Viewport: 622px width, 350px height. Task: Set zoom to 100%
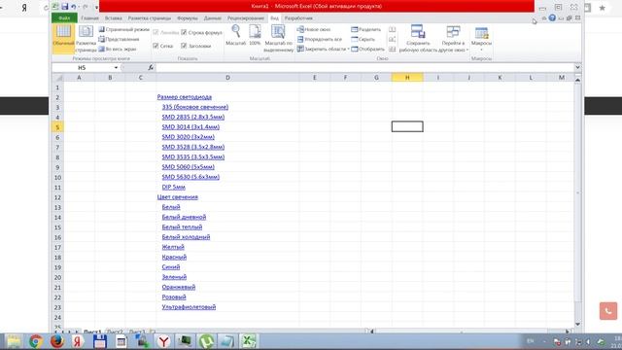pos(255,35)
